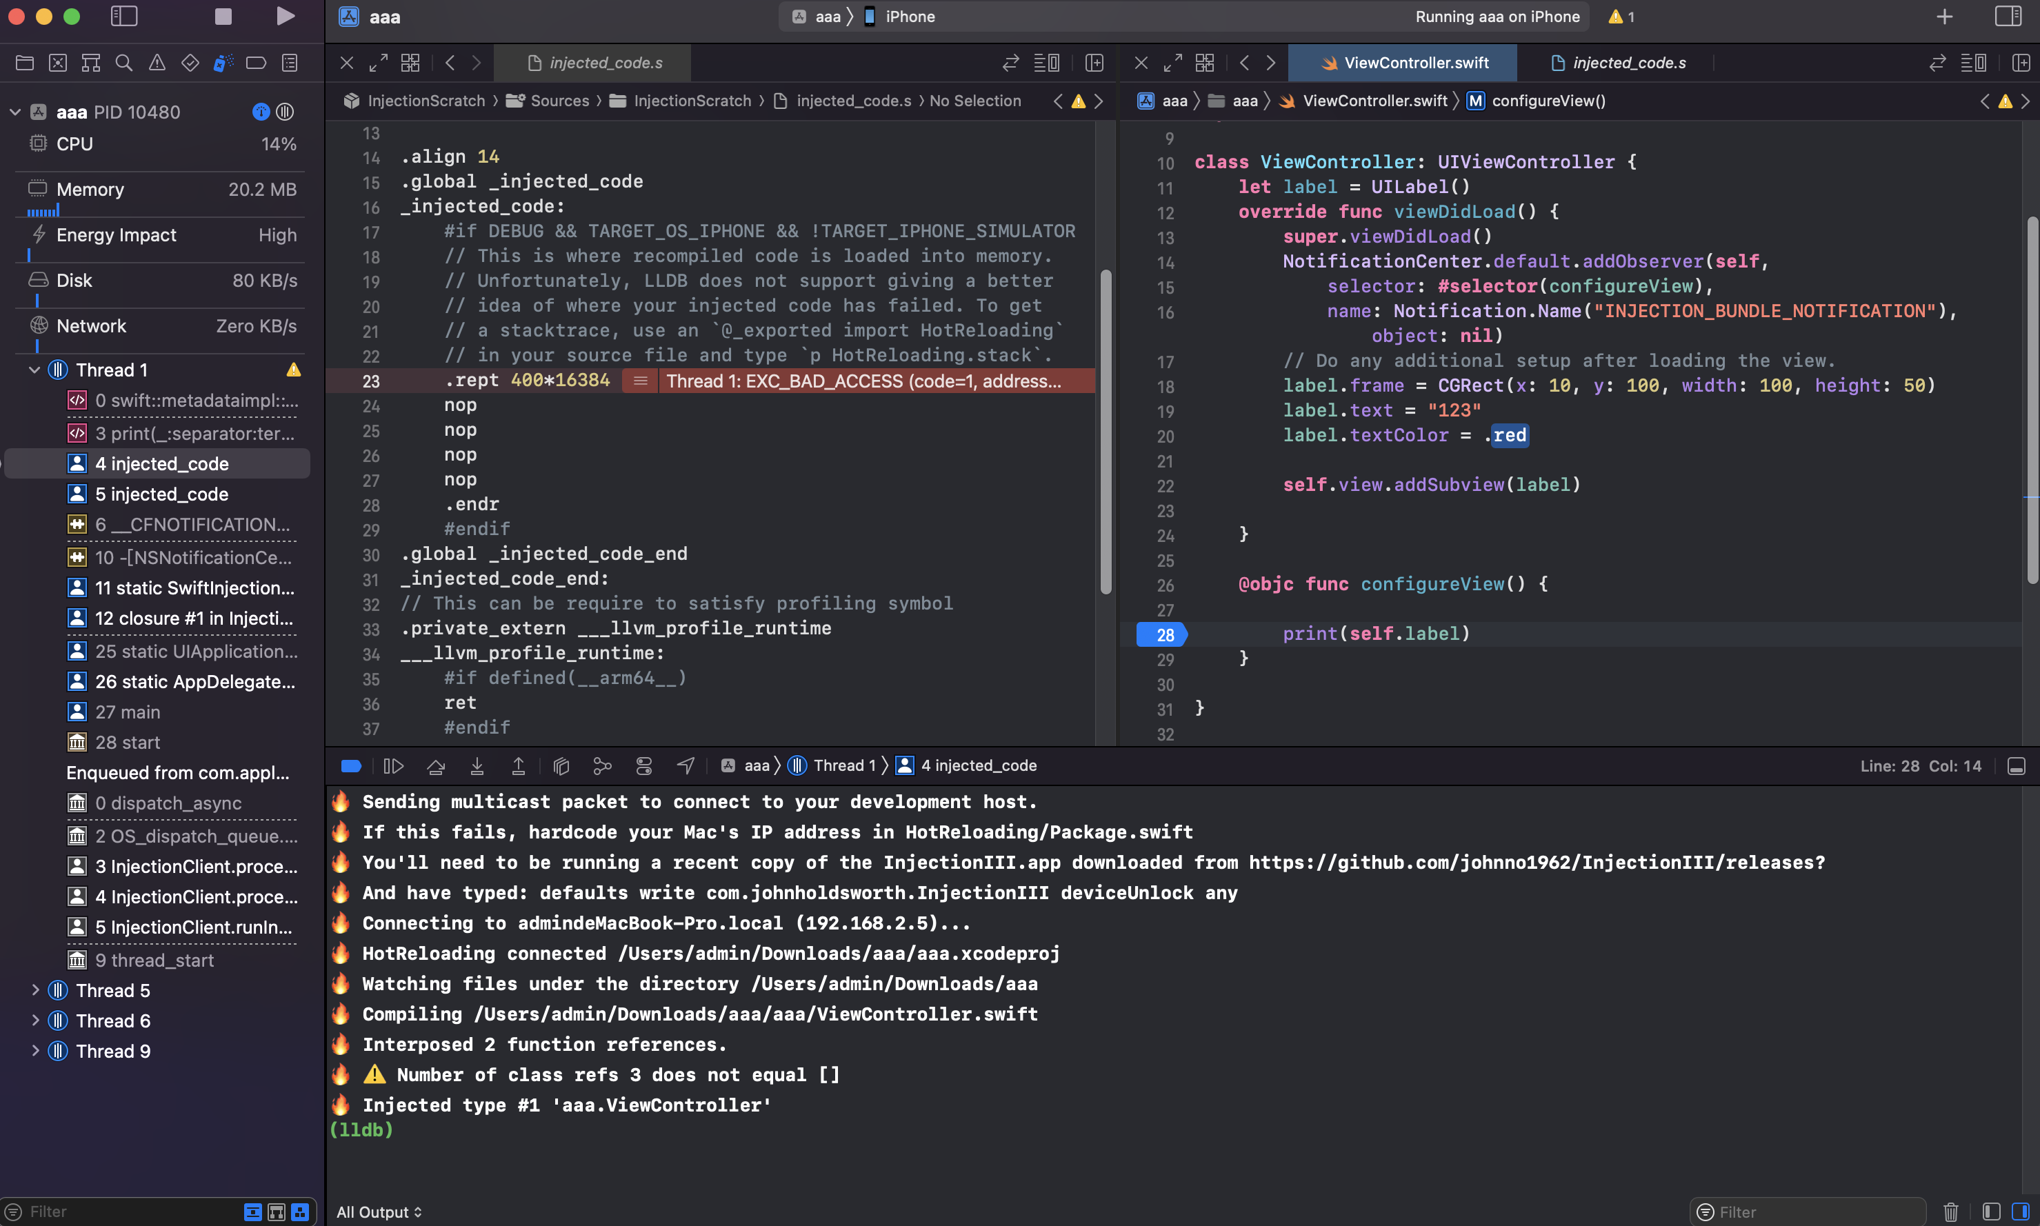Toggle the left navigator sidebar
The image size is (2040, 1226).
click(124, 17)
